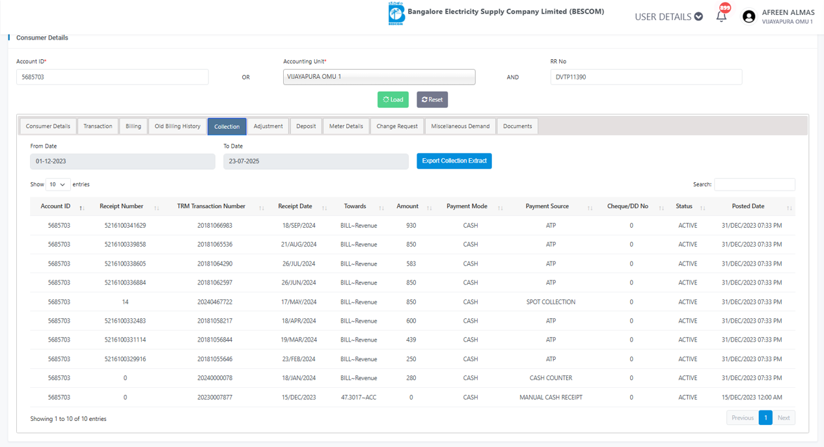Click amount 930 in first row

[411, 226]
